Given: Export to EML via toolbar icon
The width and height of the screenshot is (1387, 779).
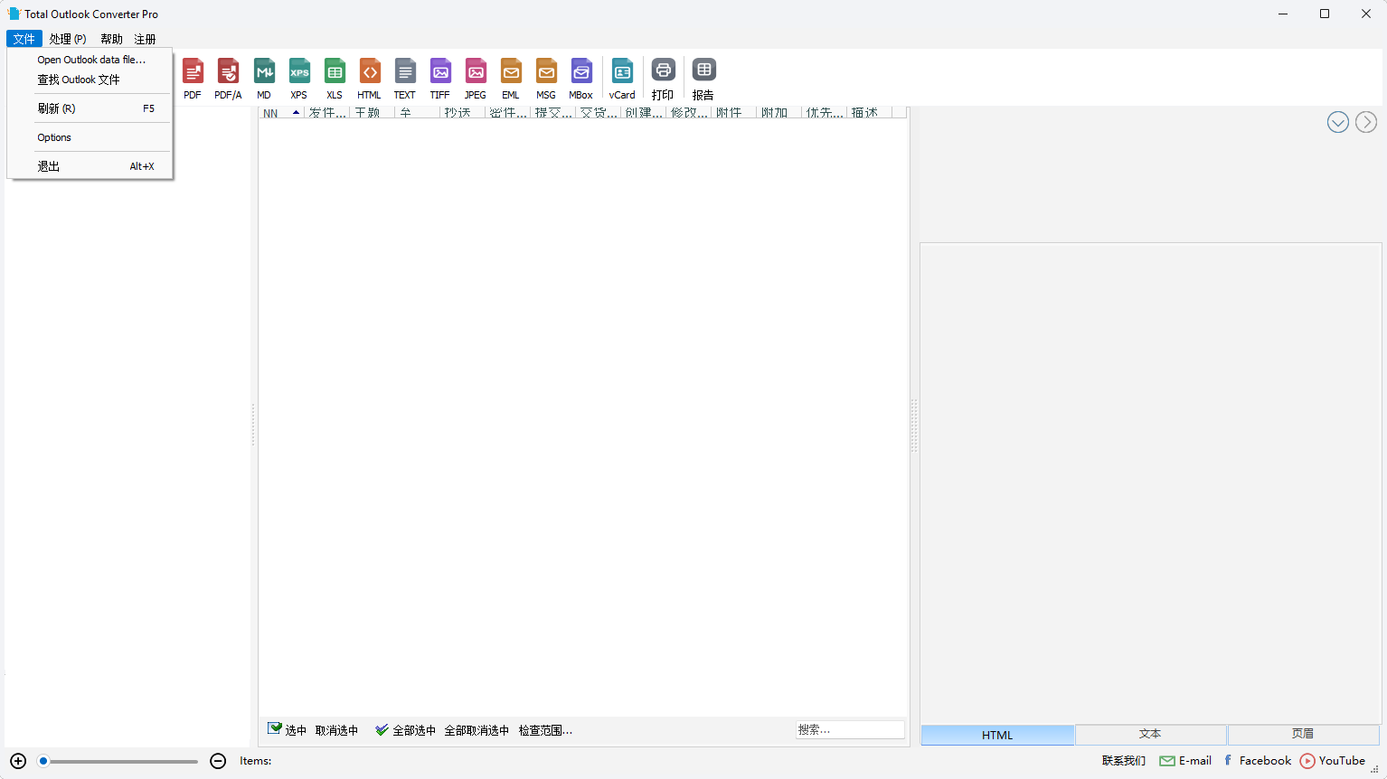Looking at the screenshot, I should point(511,79).
